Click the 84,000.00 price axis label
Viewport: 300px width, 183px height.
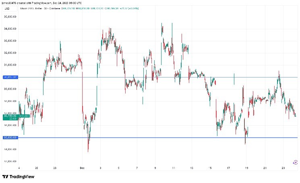click(10, 149)
